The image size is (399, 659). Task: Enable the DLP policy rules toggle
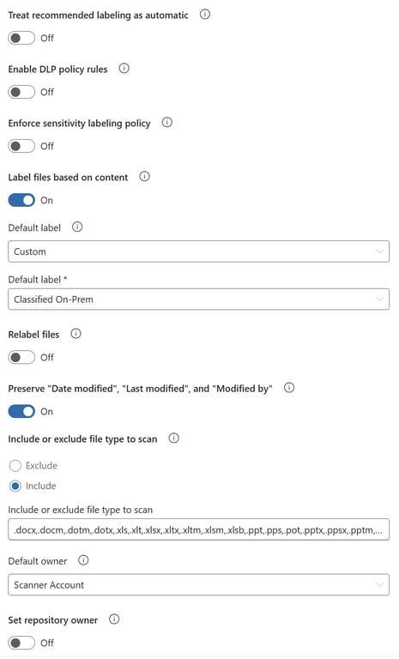pos(21,92)
